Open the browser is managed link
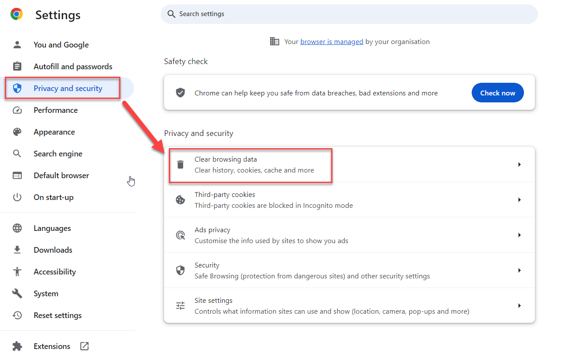This screenshot has width=572, height=359. pyautogui.click(x=332, y=41)
